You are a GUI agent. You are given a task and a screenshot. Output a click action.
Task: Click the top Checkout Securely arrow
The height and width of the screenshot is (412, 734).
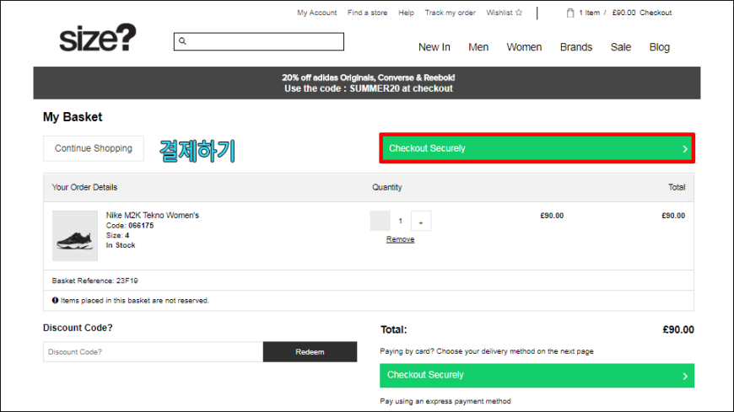tap(685, 149)
